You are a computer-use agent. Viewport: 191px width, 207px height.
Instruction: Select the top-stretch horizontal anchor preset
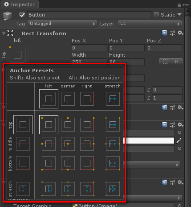point(113,124)
